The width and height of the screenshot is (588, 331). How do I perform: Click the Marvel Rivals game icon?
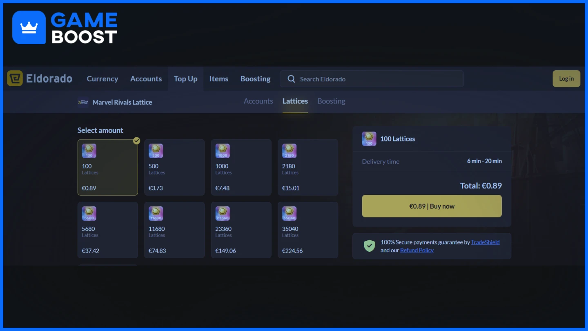[83, 102]
